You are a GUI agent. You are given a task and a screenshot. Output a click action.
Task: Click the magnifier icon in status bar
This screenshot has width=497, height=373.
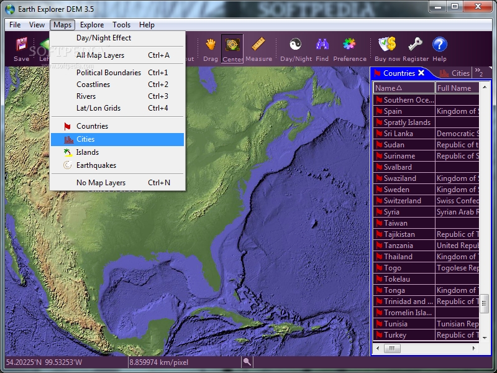pyautogui.click(x=247, y=362)
